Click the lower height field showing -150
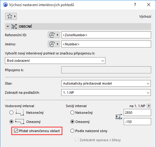Viewport: 156px width, 147px height. click(137, 122)
